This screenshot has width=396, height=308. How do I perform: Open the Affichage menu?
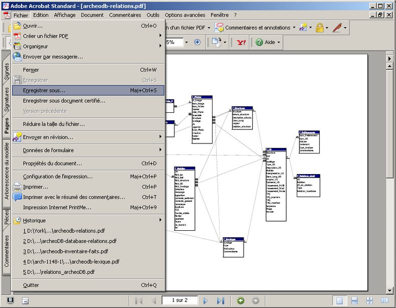(x=65, y=15)
